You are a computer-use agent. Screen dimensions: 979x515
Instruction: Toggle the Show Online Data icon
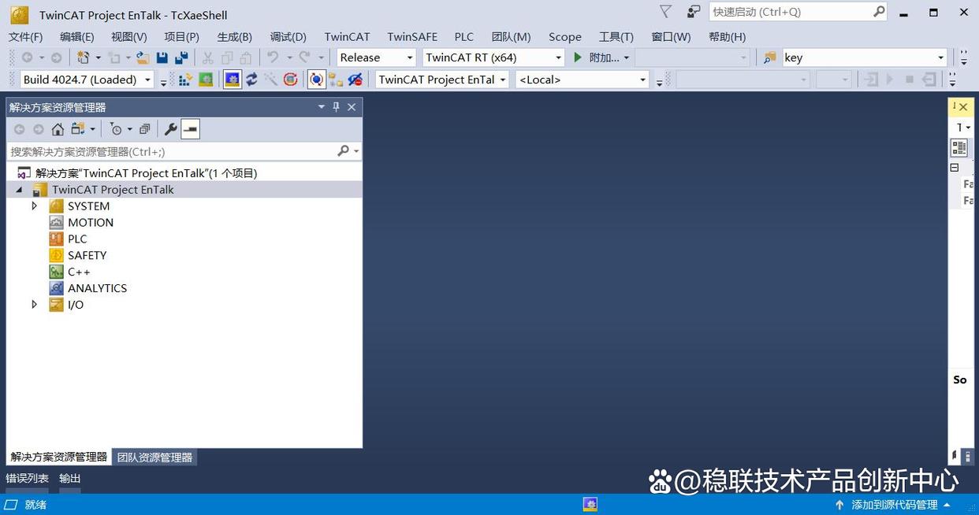(x=316, y=80)
